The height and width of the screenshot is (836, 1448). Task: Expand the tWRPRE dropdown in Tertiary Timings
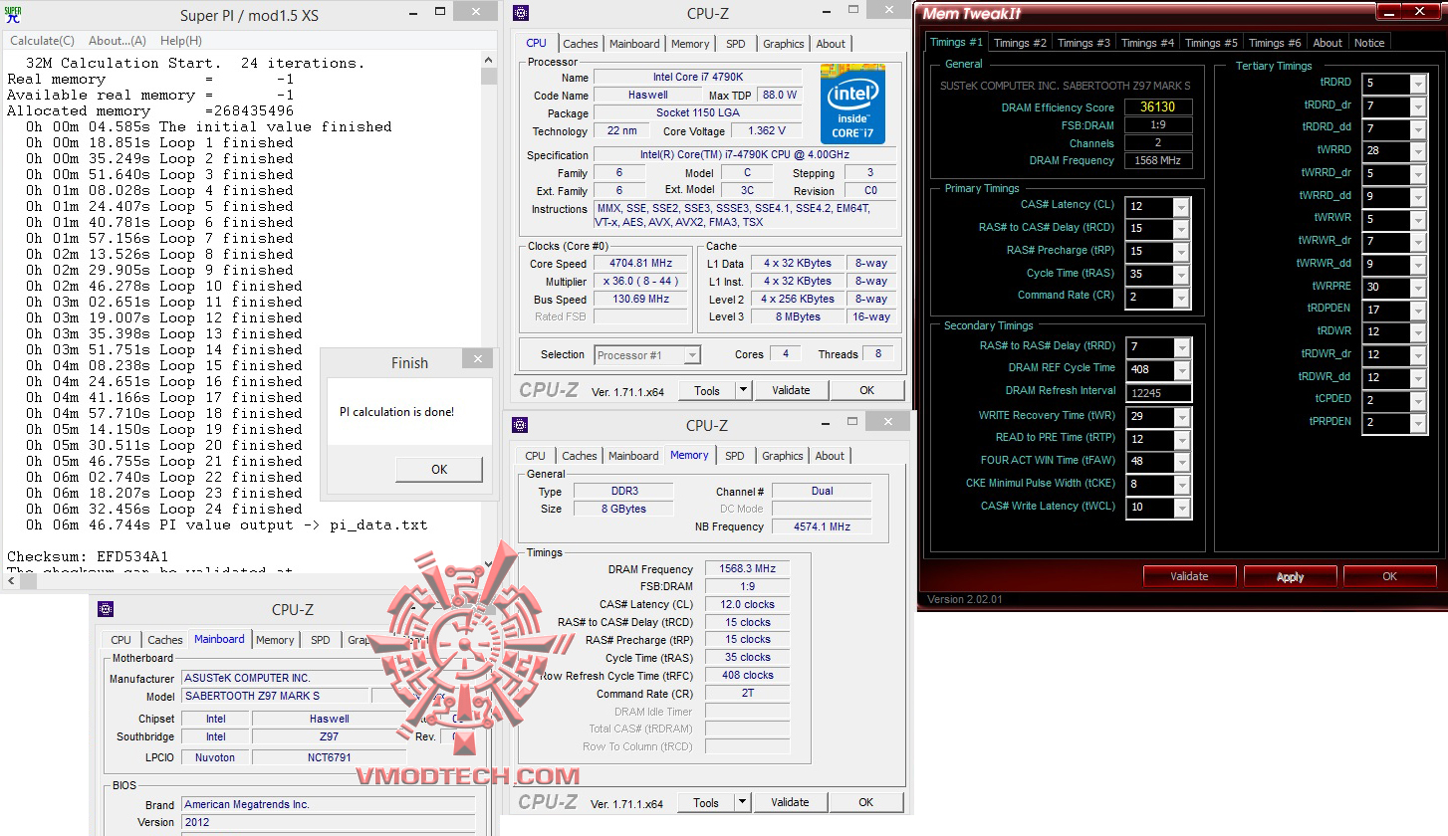pyautogui.click(x=1418, y=287)
